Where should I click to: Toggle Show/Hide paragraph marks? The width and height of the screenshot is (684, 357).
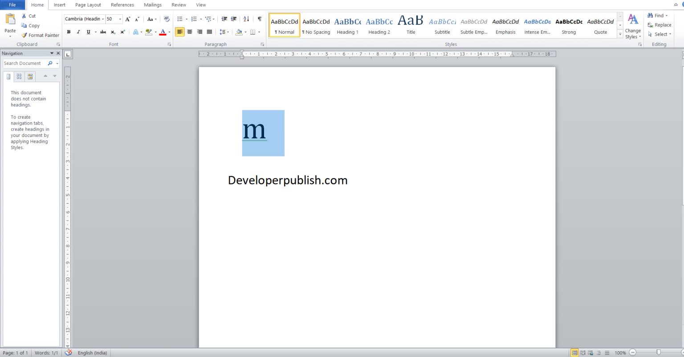tap(260, 19)
